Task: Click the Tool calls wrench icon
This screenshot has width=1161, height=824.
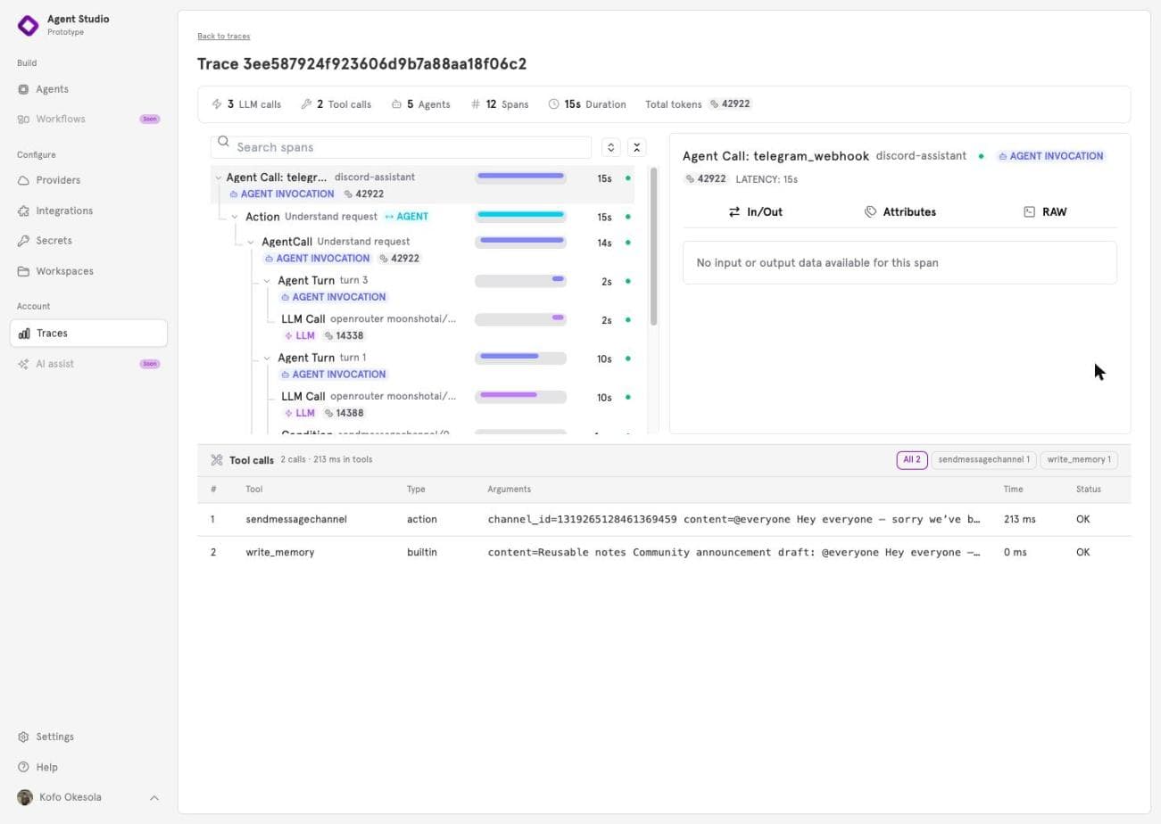Action: (x=216, y=460)
